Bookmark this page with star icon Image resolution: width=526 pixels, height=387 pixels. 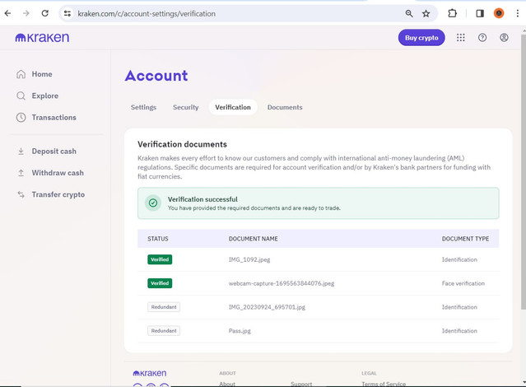[426, 13]
